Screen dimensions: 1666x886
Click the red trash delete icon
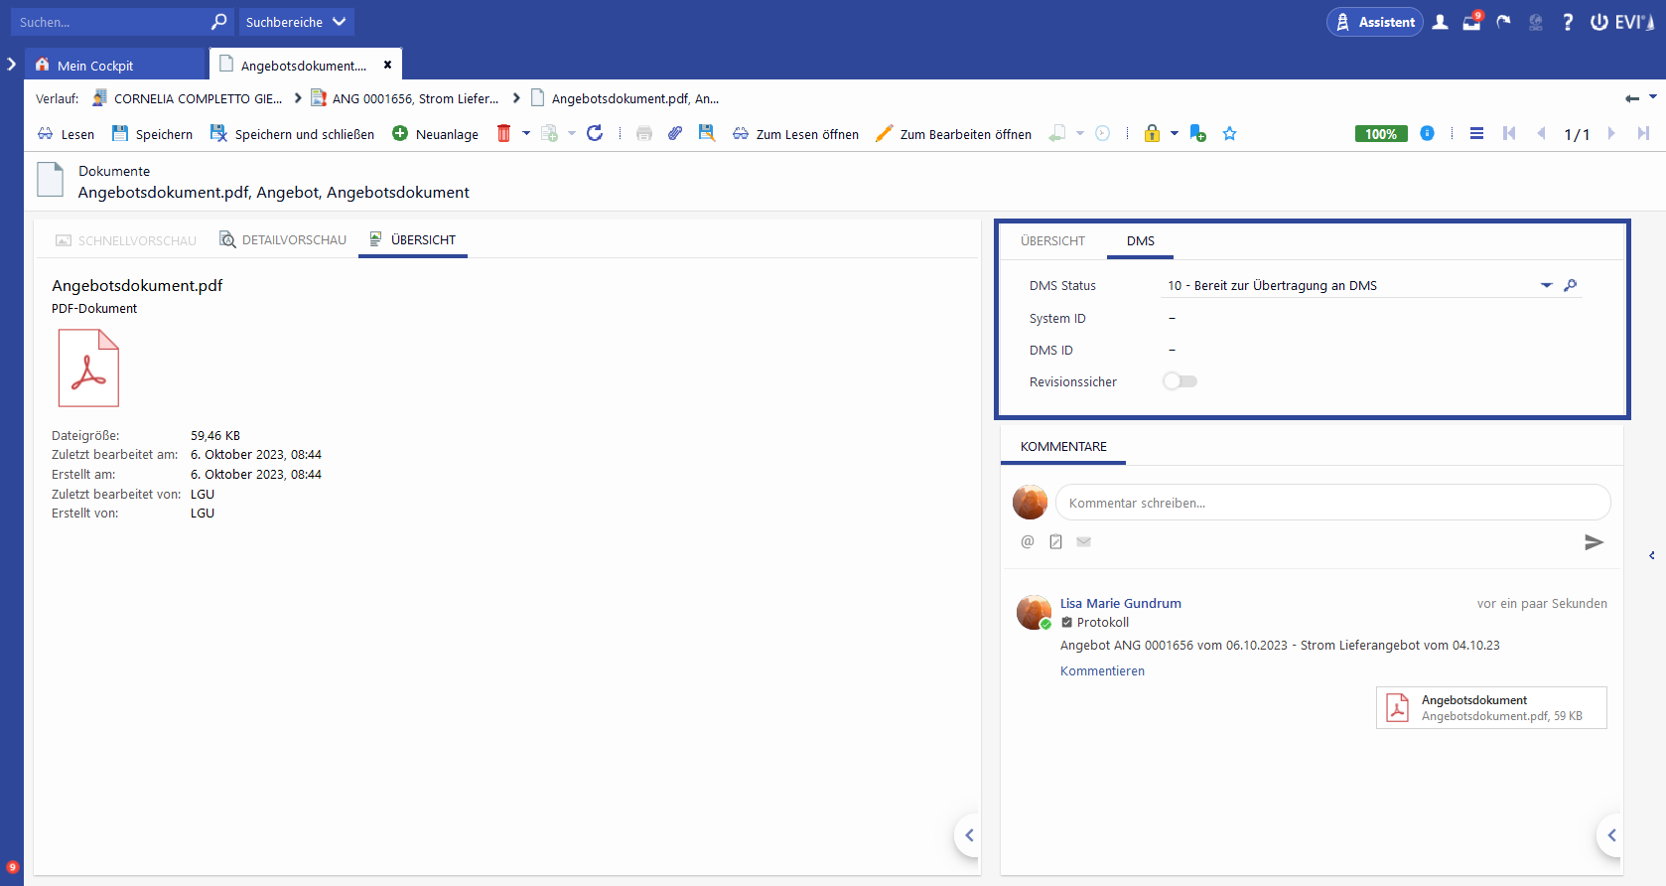tap(503, 133)
